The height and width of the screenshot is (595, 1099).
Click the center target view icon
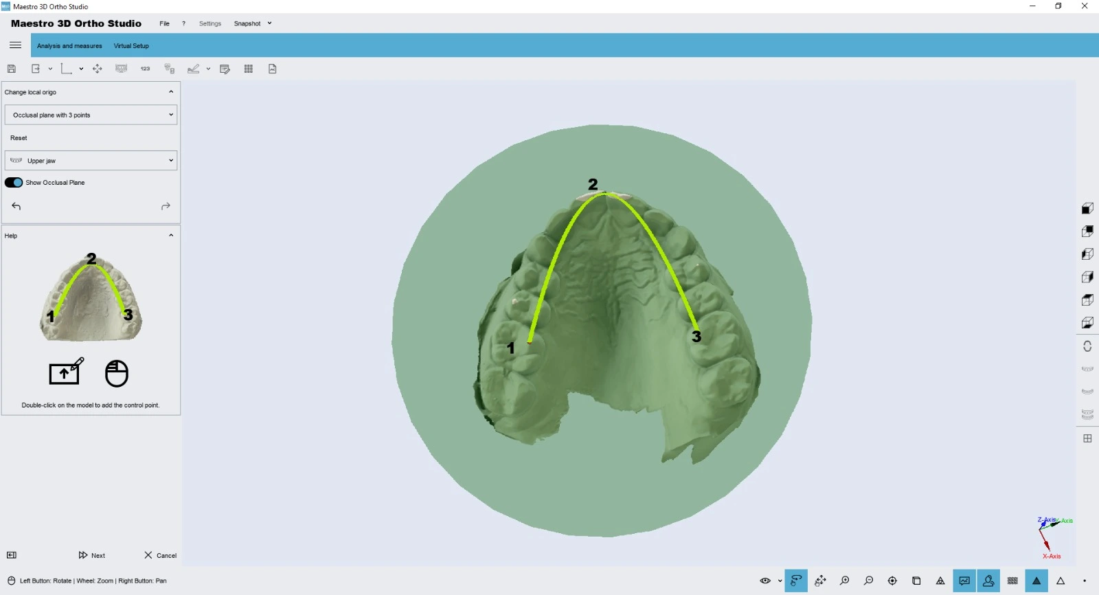tap(892, 581)
